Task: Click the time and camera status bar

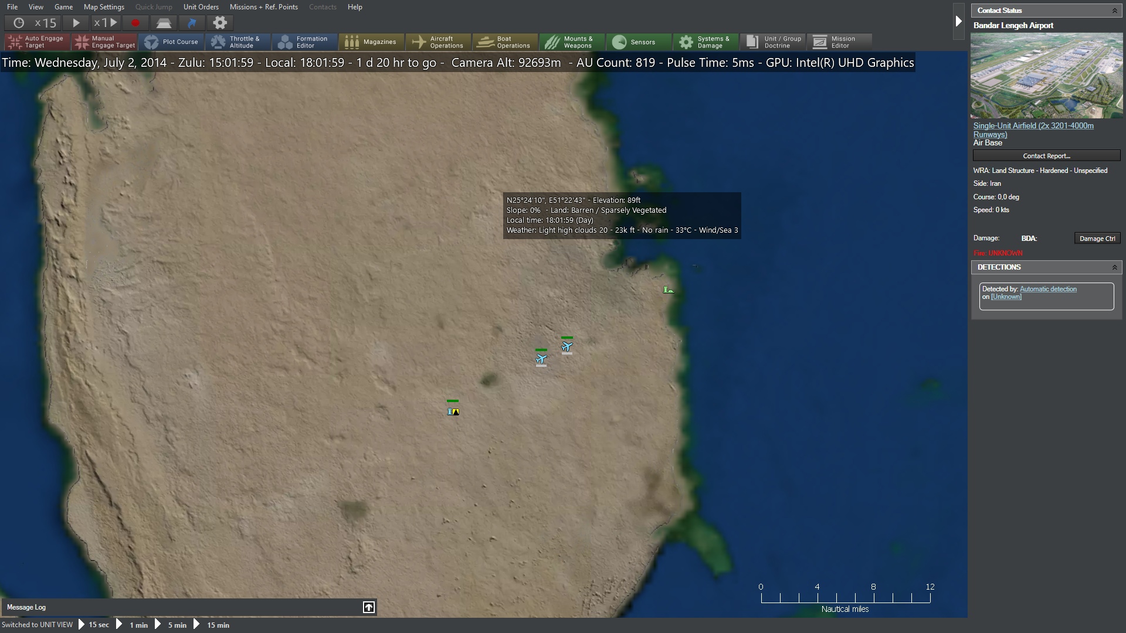Action: pos(458,63)
